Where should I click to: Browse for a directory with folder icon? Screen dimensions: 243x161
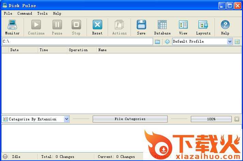(x=157, y=42)
